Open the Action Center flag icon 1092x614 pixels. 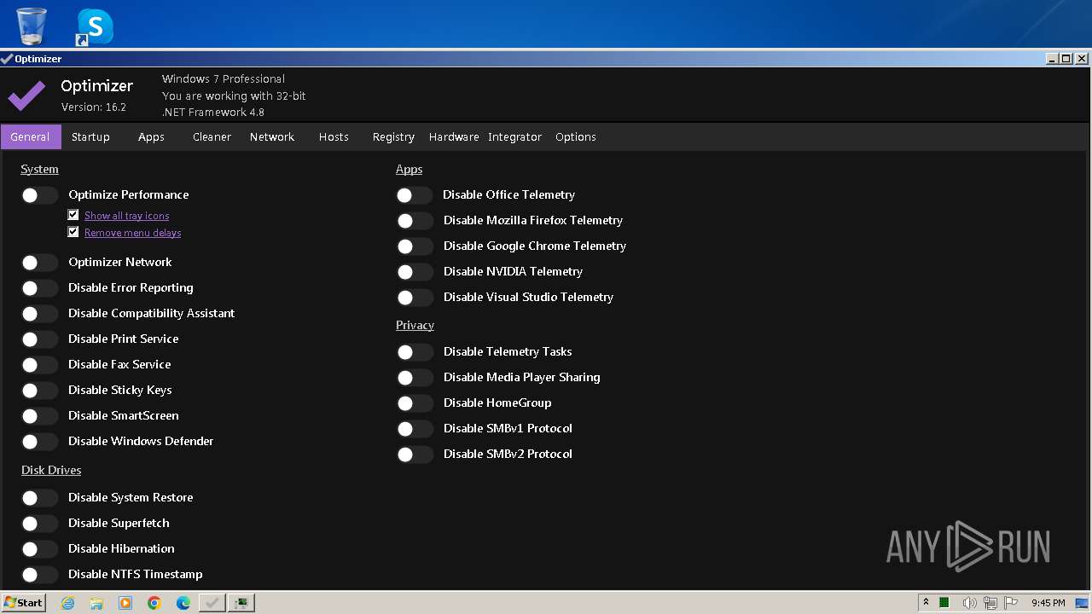pos(1011,603)
